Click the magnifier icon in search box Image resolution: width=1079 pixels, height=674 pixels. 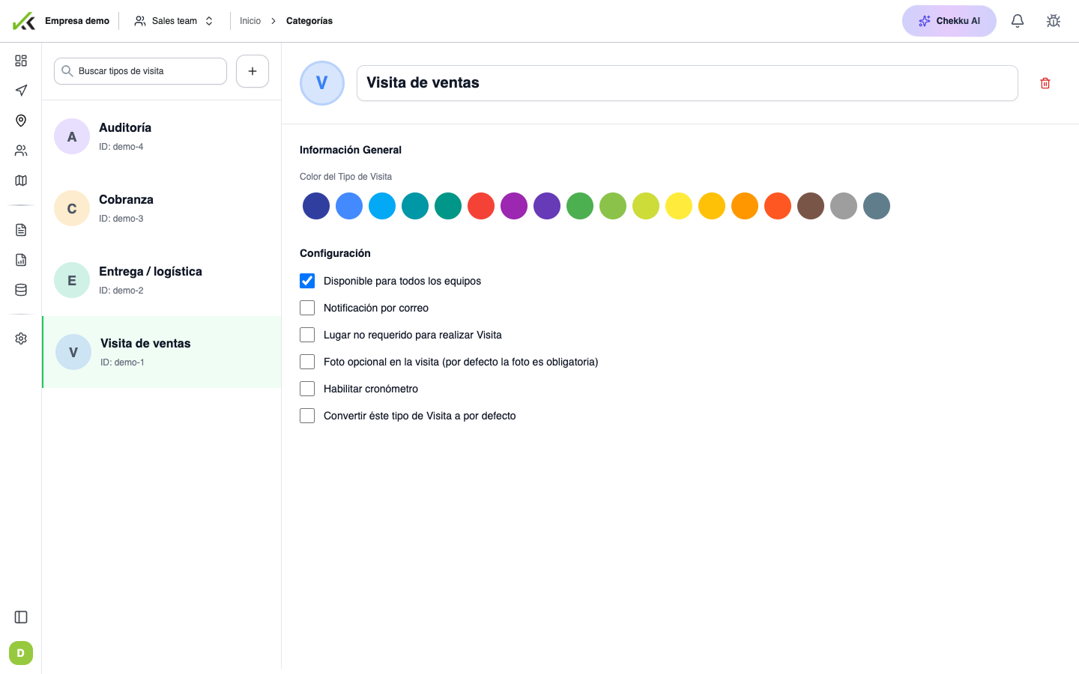tap(67, 71)
